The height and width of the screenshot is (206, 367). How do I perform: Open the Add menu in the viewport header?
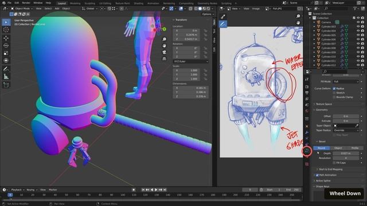point(57,9)
